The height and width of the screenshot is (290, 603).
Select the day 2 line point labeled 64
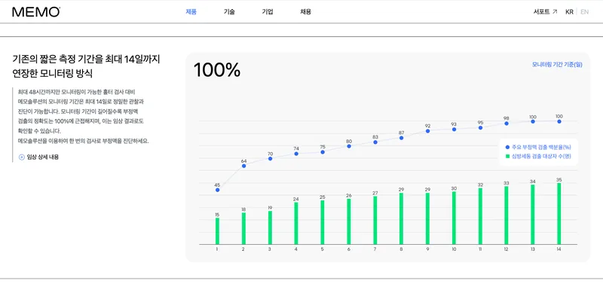click(x=243, y=166)
